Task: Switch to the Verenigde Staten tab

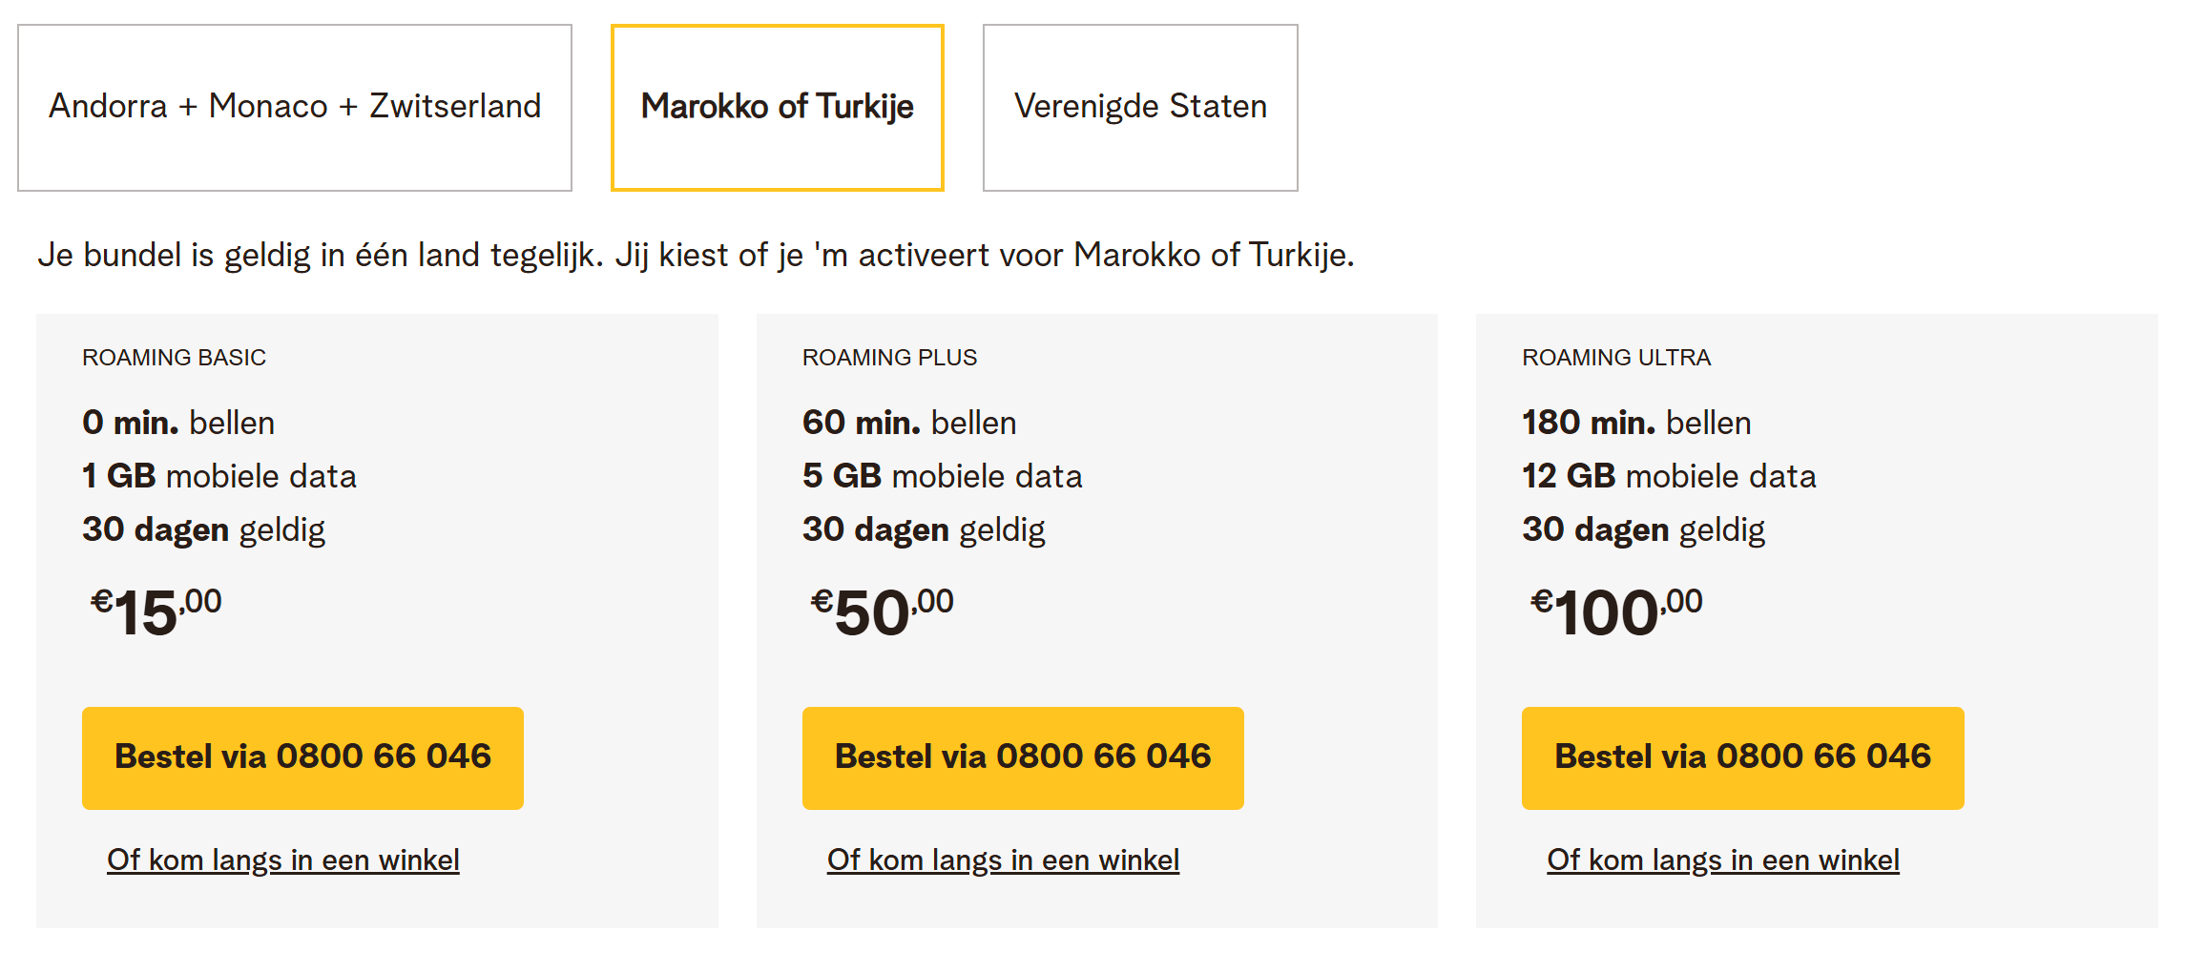Action: pyautogui.click(x=1140, y=107)
